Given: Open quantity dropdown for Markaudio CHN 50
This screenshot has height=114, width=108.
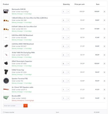Looking at the screenshot, I should (x=66, y=12).
